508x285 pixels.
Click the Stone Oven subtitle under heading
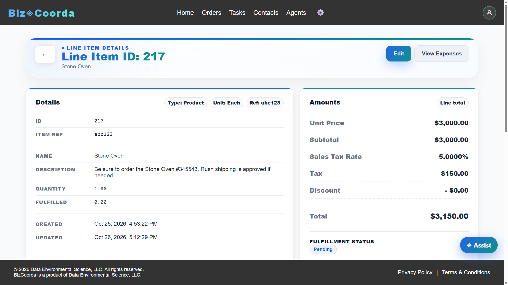click(76, 66)
